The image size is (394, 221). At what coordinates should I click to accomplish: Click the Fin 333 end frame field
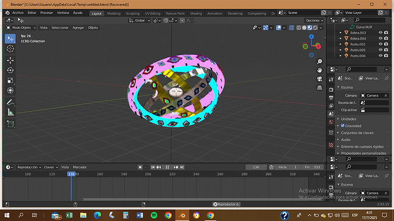tap(312, 167)
